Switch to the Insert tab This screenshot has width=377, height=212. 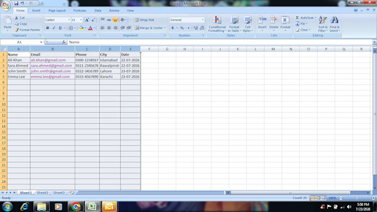(36, 11)
